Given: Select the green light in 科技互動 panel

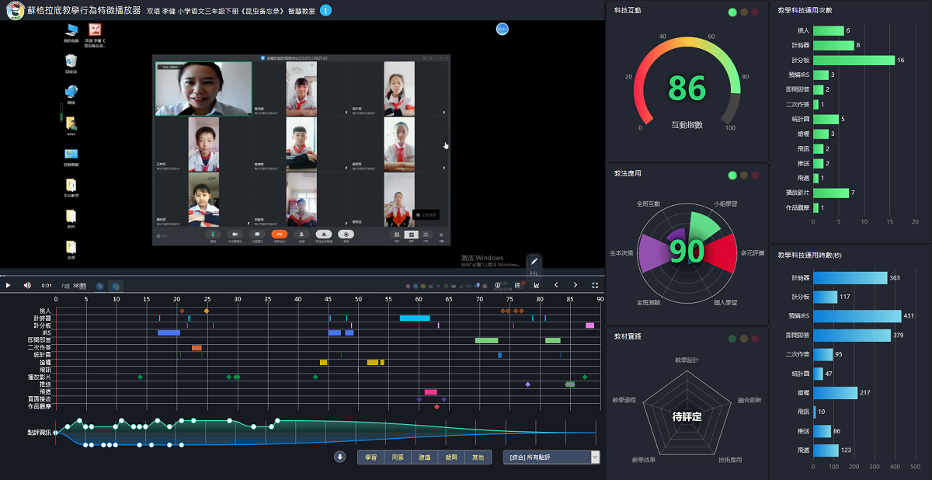Looking at the screenshot, I should [x=732, y=12].
